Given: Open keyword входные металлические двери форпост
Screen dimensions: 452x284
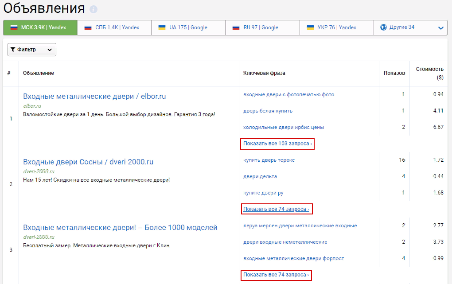Looking at the screenshot, I should coord(293,258).
